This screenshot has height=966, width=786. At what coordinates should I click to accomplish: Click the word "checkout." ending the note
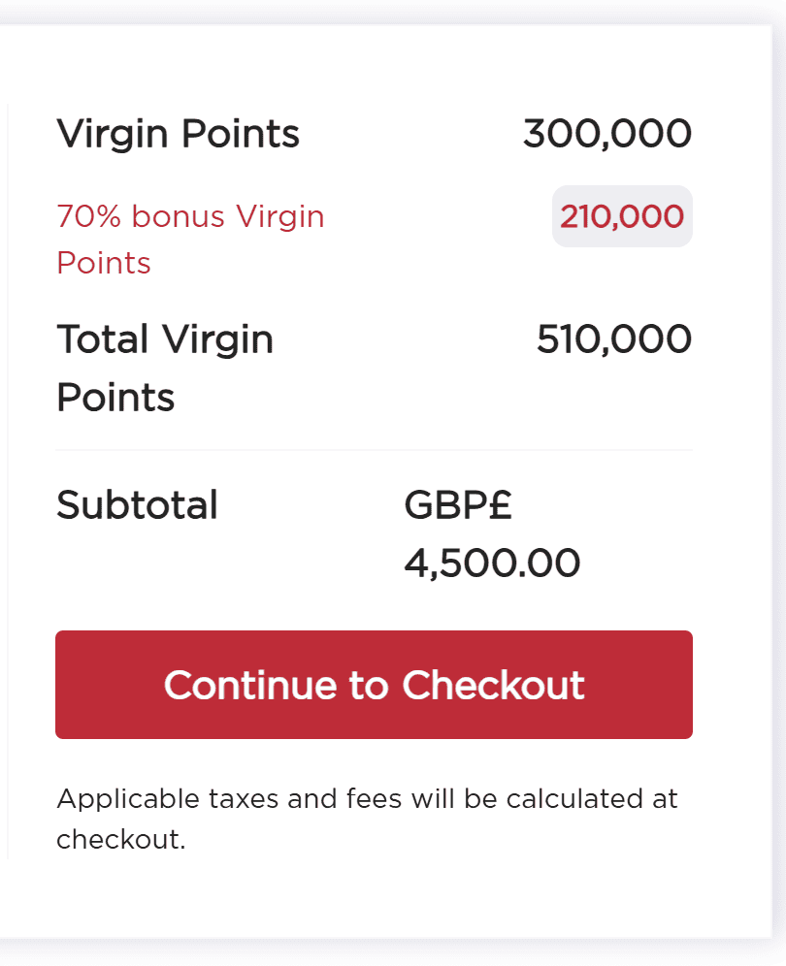(120, 839)
